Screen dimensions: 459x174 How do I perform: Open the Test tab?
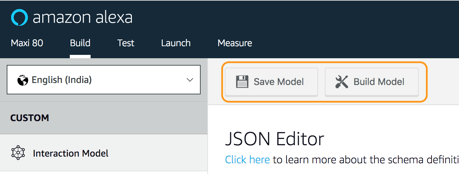click(126, 43)
